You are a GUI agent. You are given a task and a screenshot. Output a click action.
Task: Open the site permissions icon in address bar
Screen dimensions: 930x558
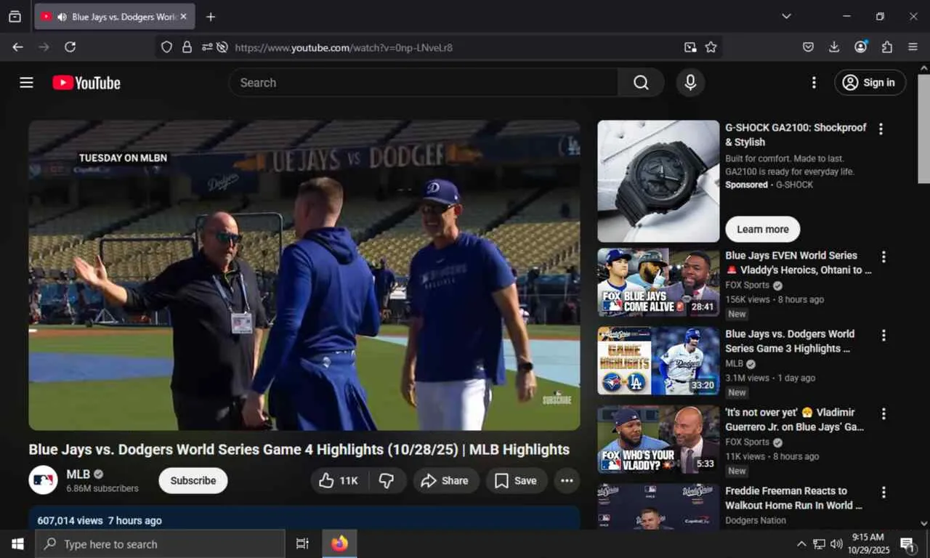pyautogui.click(x=207, y=47)
